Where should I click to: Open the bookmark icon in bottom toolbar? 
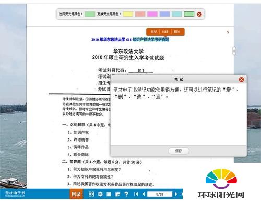109,194
